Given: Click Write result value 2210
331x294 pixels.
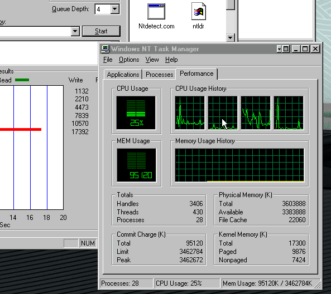Looking at the screenshot, I should click(x=81, y=99).
